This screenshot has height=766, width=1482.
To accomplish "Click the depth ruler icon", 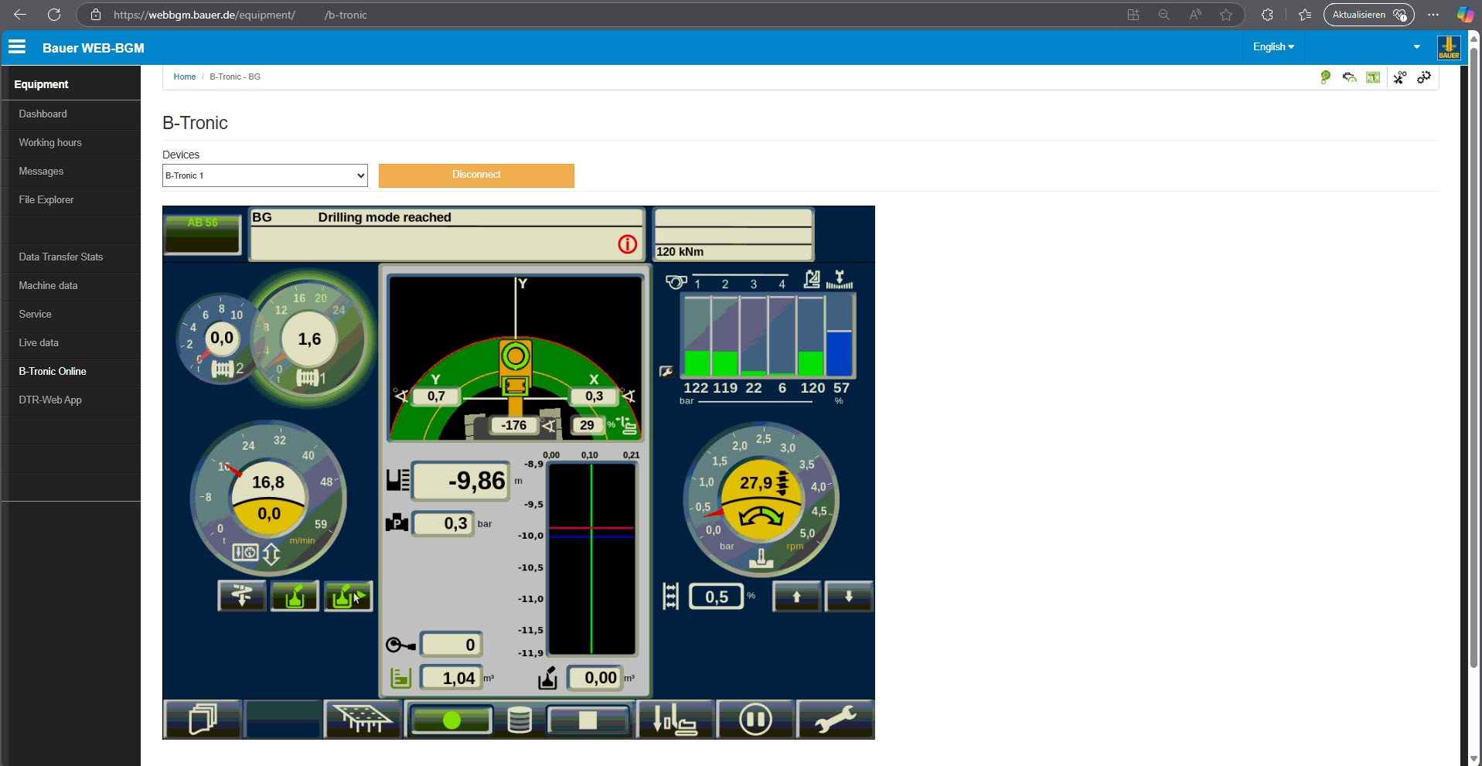I will tap(398, 480).
